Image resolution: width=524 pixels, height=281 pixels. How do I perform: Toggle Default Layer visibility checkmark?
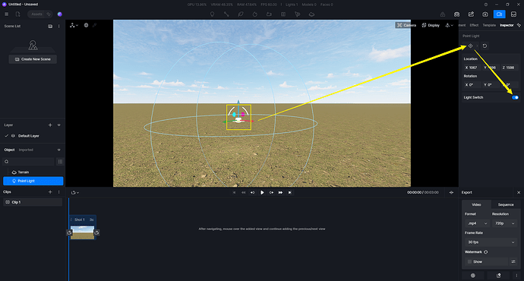tap(6, 136)
